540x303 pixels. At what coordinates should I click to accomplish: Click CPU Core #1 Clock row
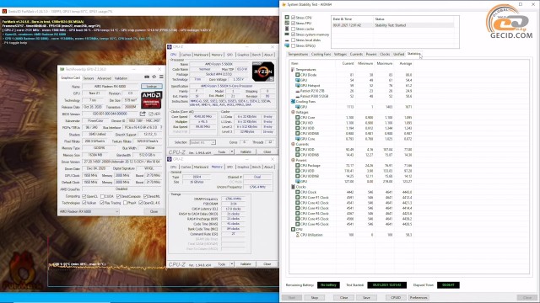(351, 197)
